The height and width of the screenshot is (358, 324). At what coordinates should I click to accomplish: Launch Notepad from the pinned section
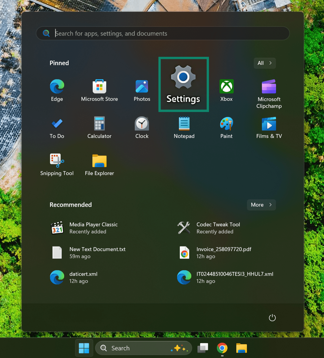[x=184, y=127]
